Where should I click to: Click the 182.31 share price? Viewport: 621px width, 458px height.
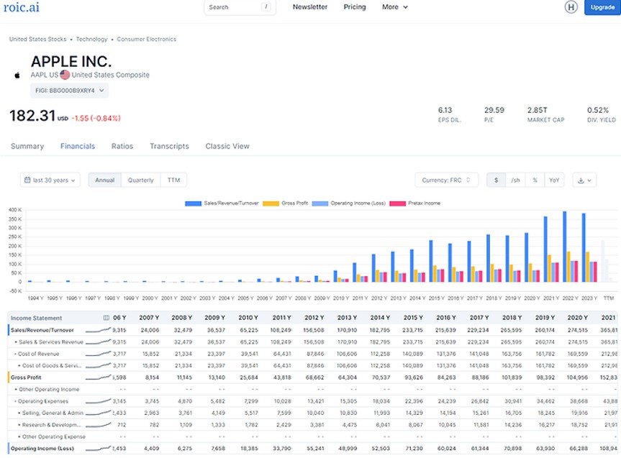click(x=32, y=116)
